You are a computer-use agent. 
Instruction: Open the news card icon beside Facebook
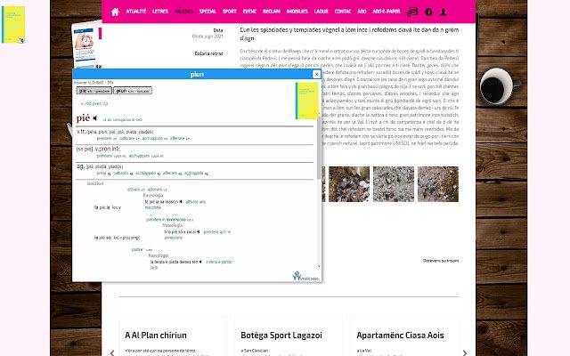[412, 12]
